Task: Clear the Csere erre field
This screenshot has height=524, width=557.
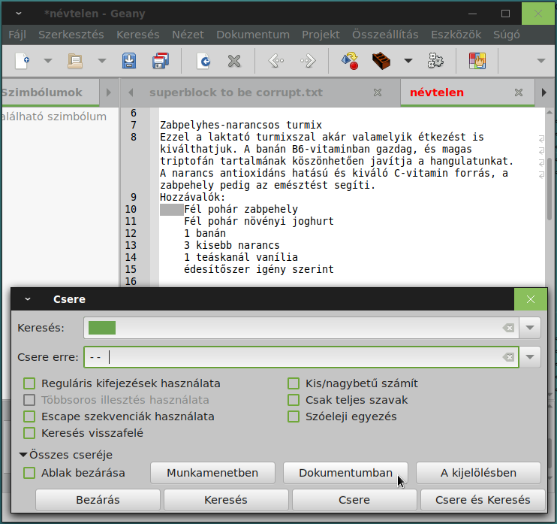Action: 509,357
